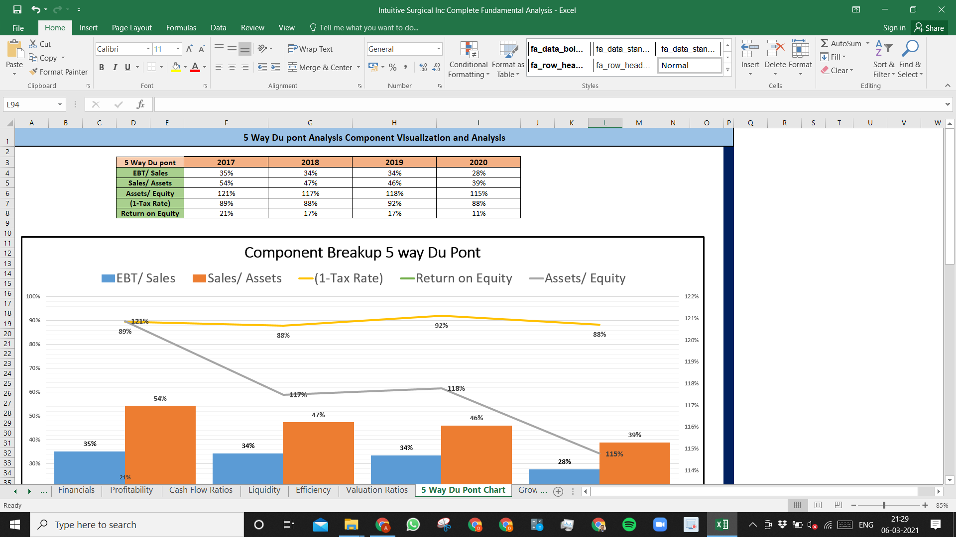Select column header G

coord(310,123)
